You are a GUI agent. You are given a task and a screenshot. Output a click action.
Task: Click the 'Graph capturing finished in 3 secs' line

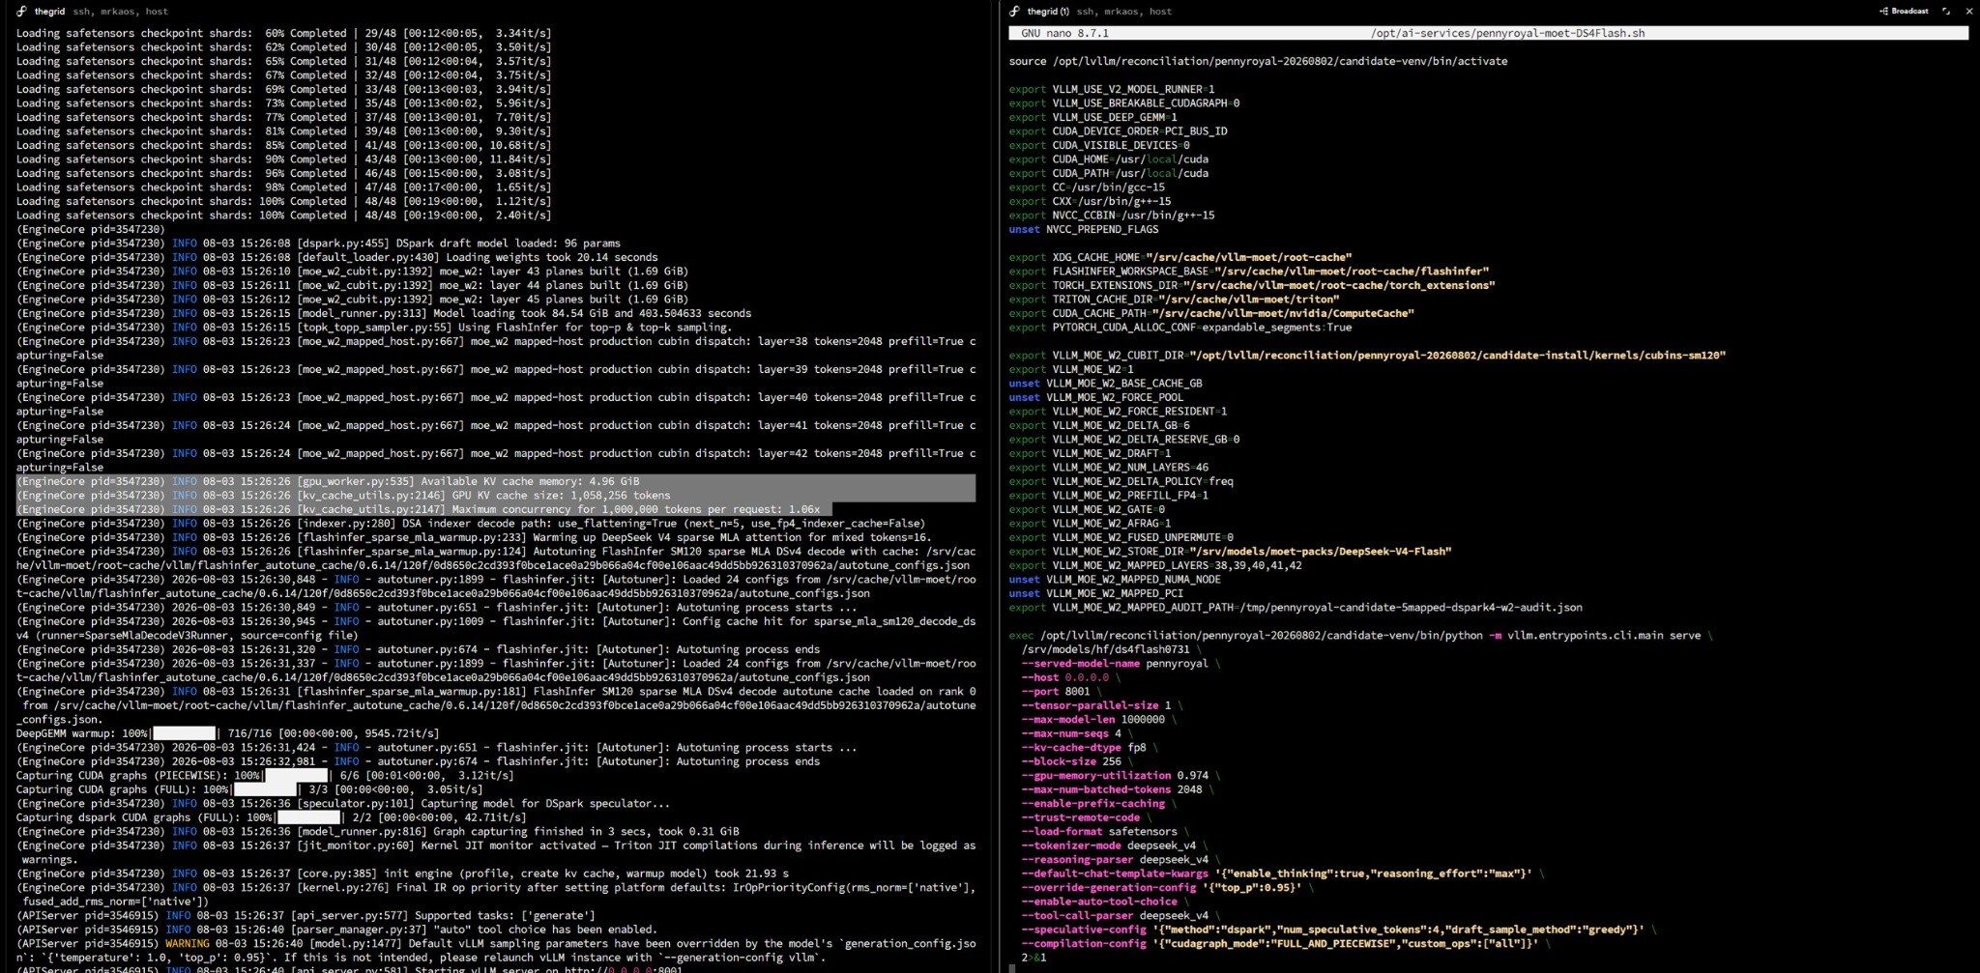click(377, 832)
